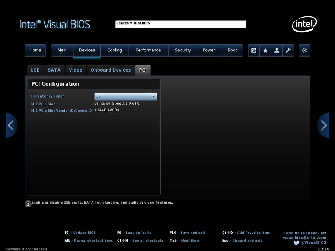Open the Performance menu
The width and height of the screenshot is (335, 251).
(149, 50)
